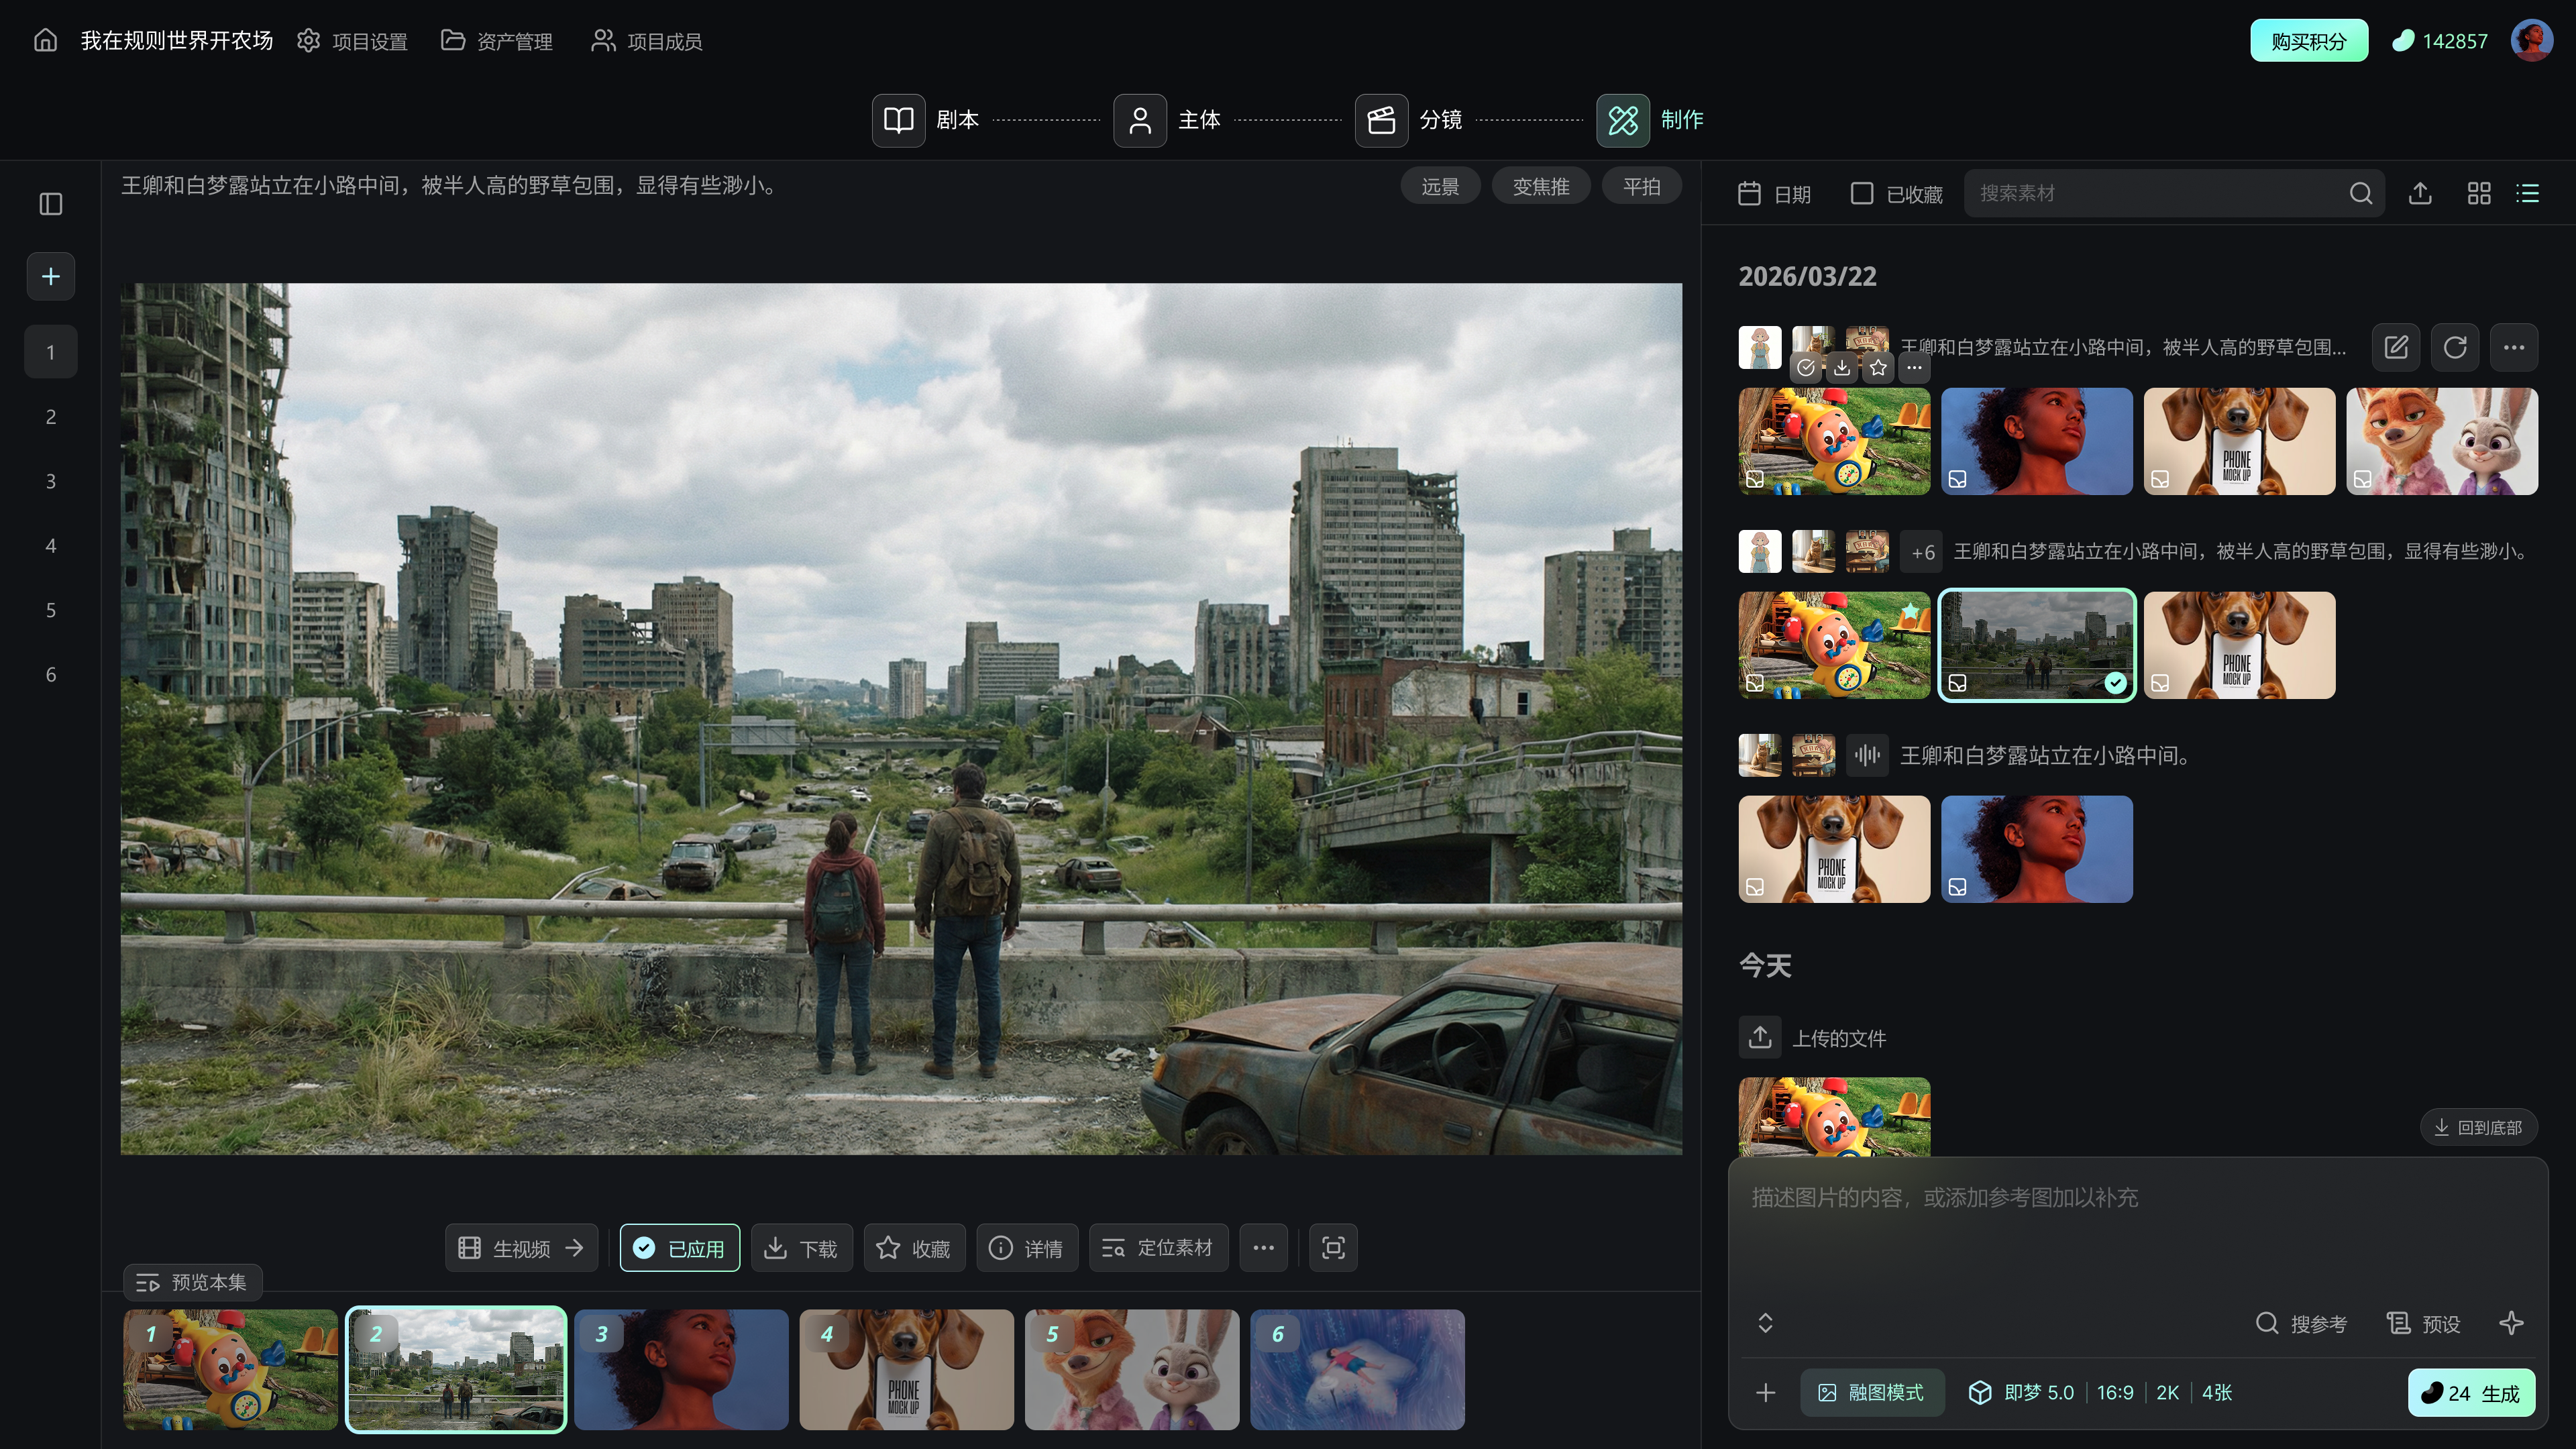This screenshot has width=2576, height=1449.
Task: Download hovered thumbnail via overlay icon
Action: click(x=1842, y=368)
